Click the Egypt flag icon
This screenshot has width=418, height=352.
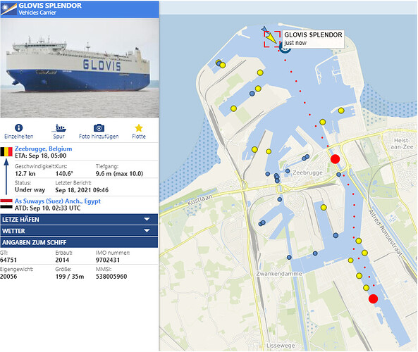[x=6, y=203]
